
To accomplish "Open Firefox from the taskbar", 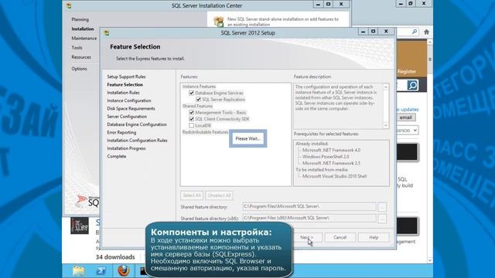I will coord(124,271).
